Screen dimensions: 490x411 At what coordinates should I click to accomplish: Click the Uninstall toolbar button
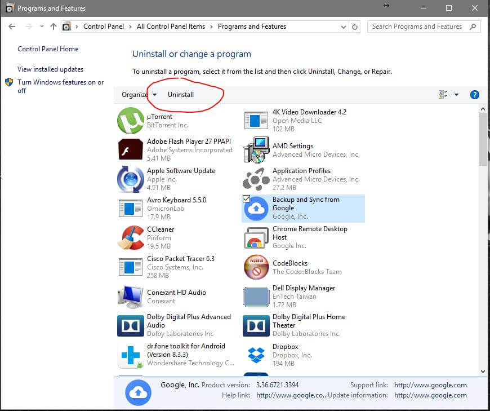tap(181, 95)
